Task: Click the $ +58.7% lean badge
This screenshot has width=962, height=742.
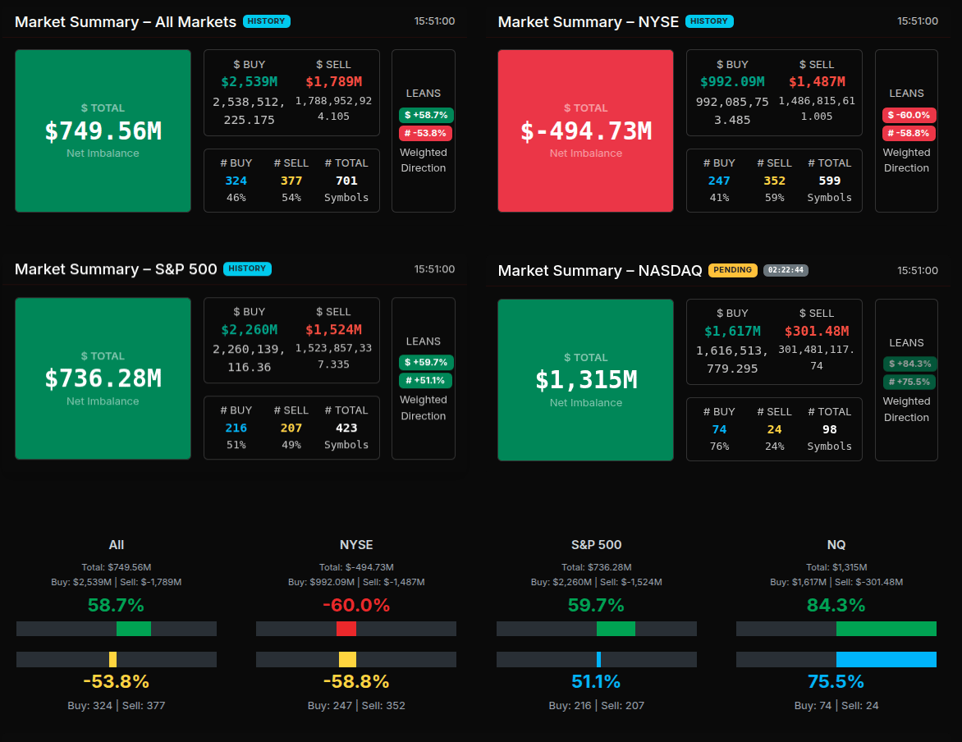Action: (426, 115)
